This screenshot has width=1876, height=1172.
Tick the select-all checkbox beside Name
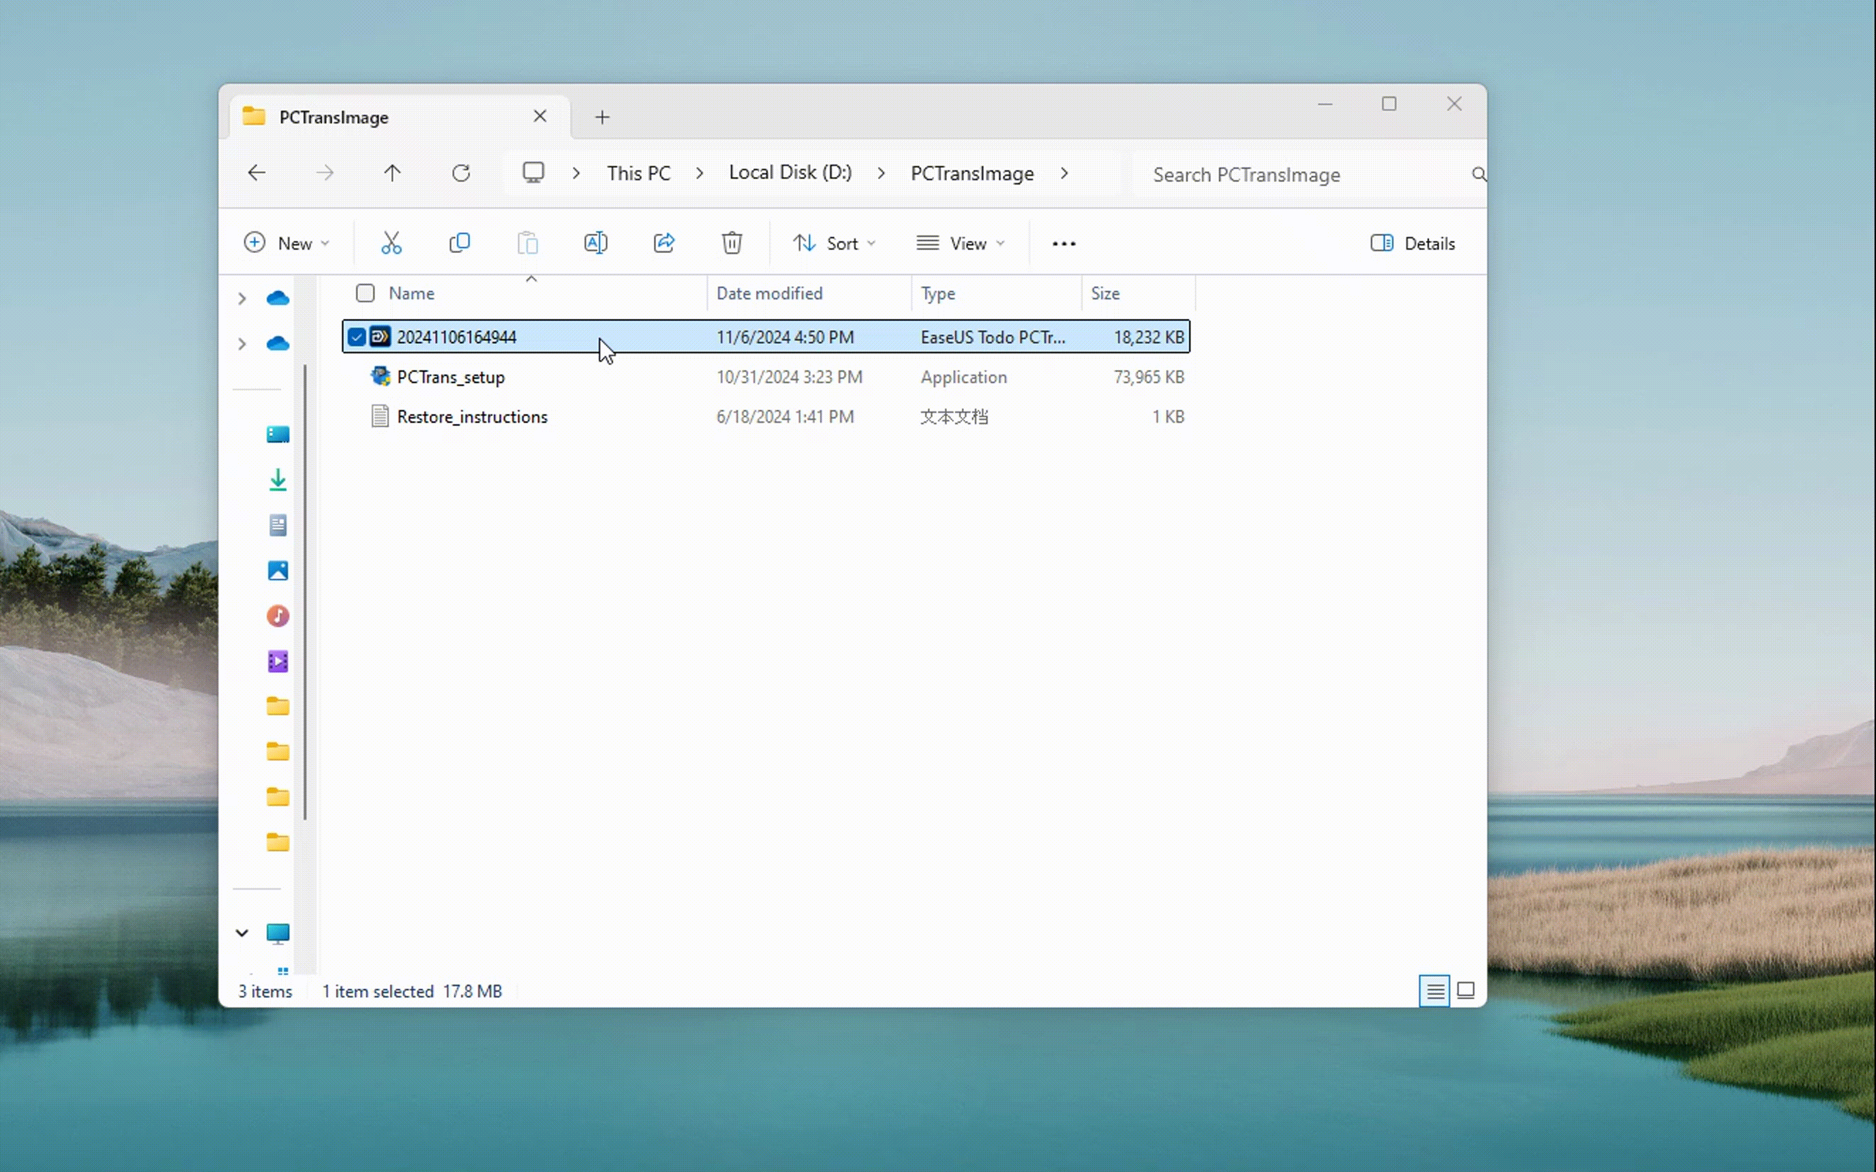click(x=365, y=293)
